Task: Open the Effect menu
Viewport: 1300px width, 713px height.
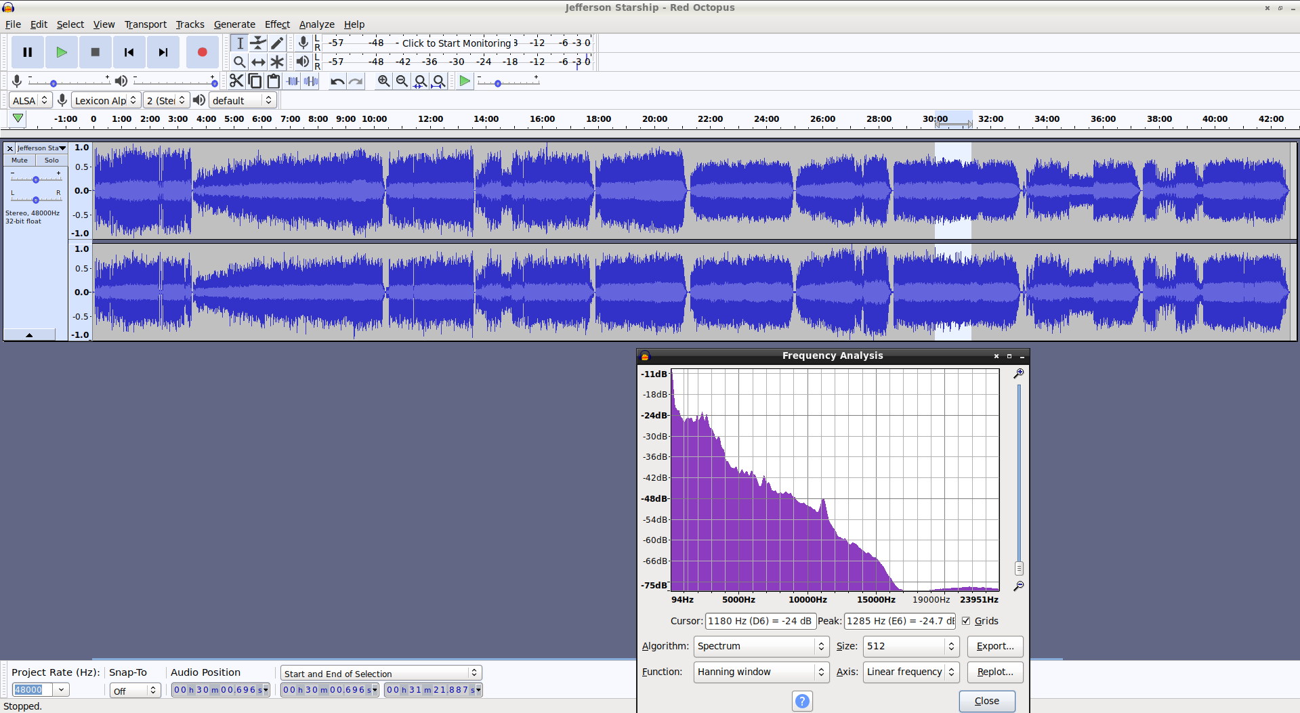Action: (277, 24)
